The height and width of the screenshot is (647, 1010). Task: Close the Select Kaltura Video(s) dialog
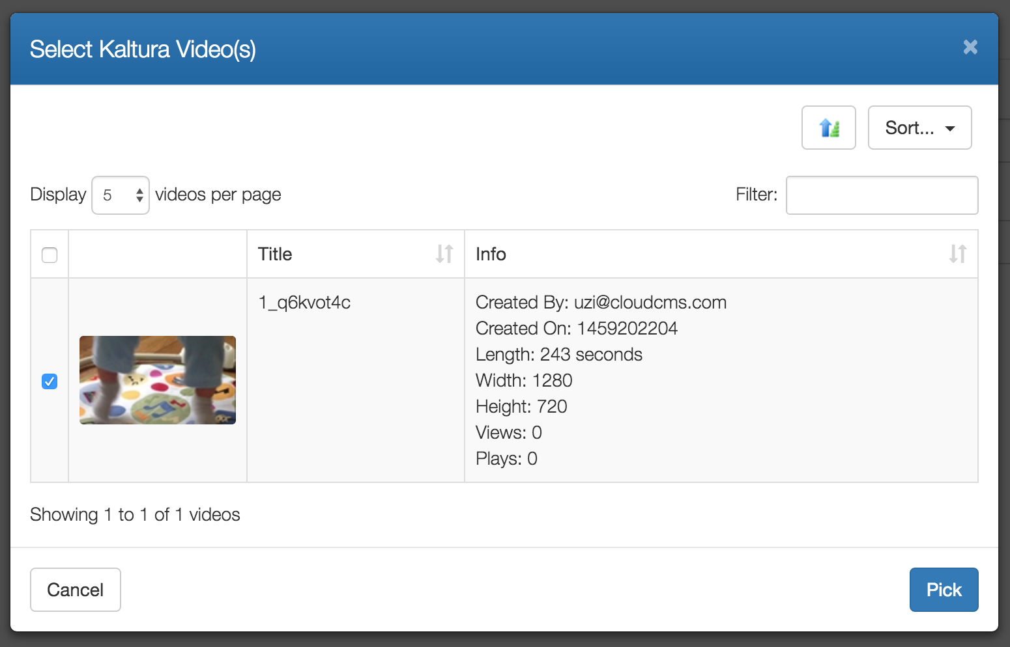pos(970,47)
